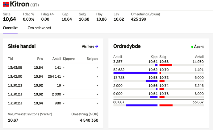The image size is (213, 130).
Task: Click trade quantity 19
Action: 59,85
